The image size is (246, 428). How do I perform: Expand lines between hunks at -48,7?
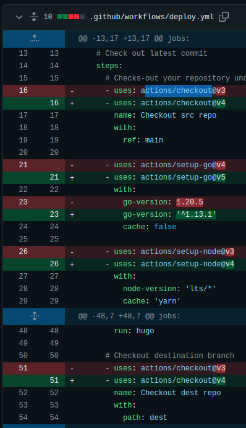point(35,316)
